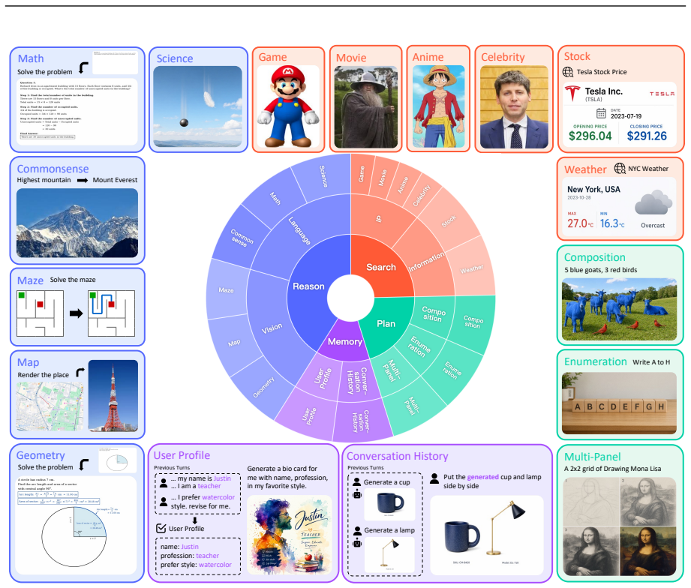The width and height of the screenshot is (691, 588).
Task: Click the 'profession: teacher' profile line
Action: pyautogui.click(x=190, y=556)
